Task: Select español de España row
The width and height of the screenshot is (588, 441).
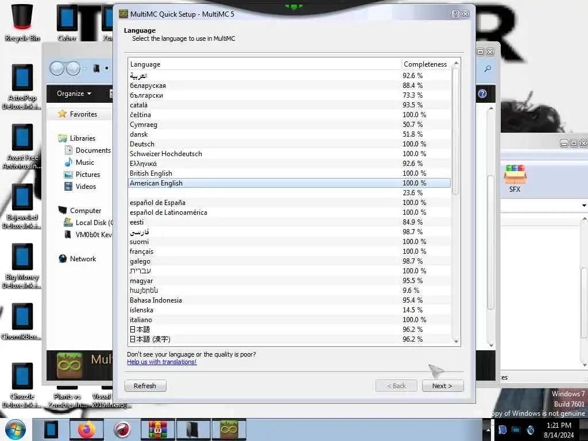Action: (x=289, y=203)
